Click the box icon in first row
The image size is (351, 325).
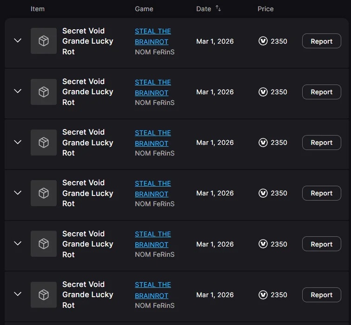click(x=44, y=41)
